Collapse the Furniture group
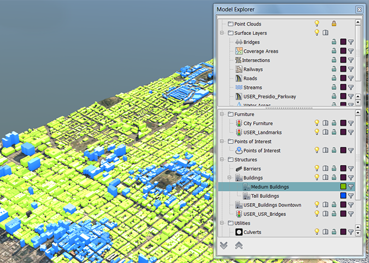This screenshot has width=369, height=263. [x=222, y=114]
